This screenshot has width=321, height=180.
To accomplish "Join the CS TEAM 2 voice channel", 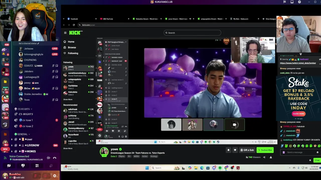I will [28, 126].
